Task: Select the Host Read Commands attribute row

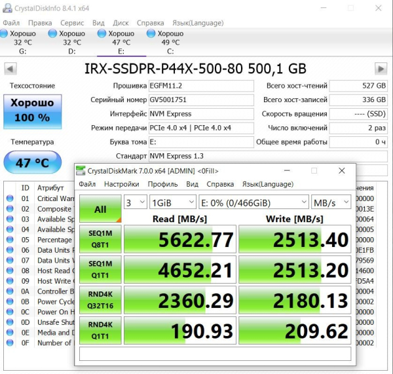Action: (x=39, y=271)
